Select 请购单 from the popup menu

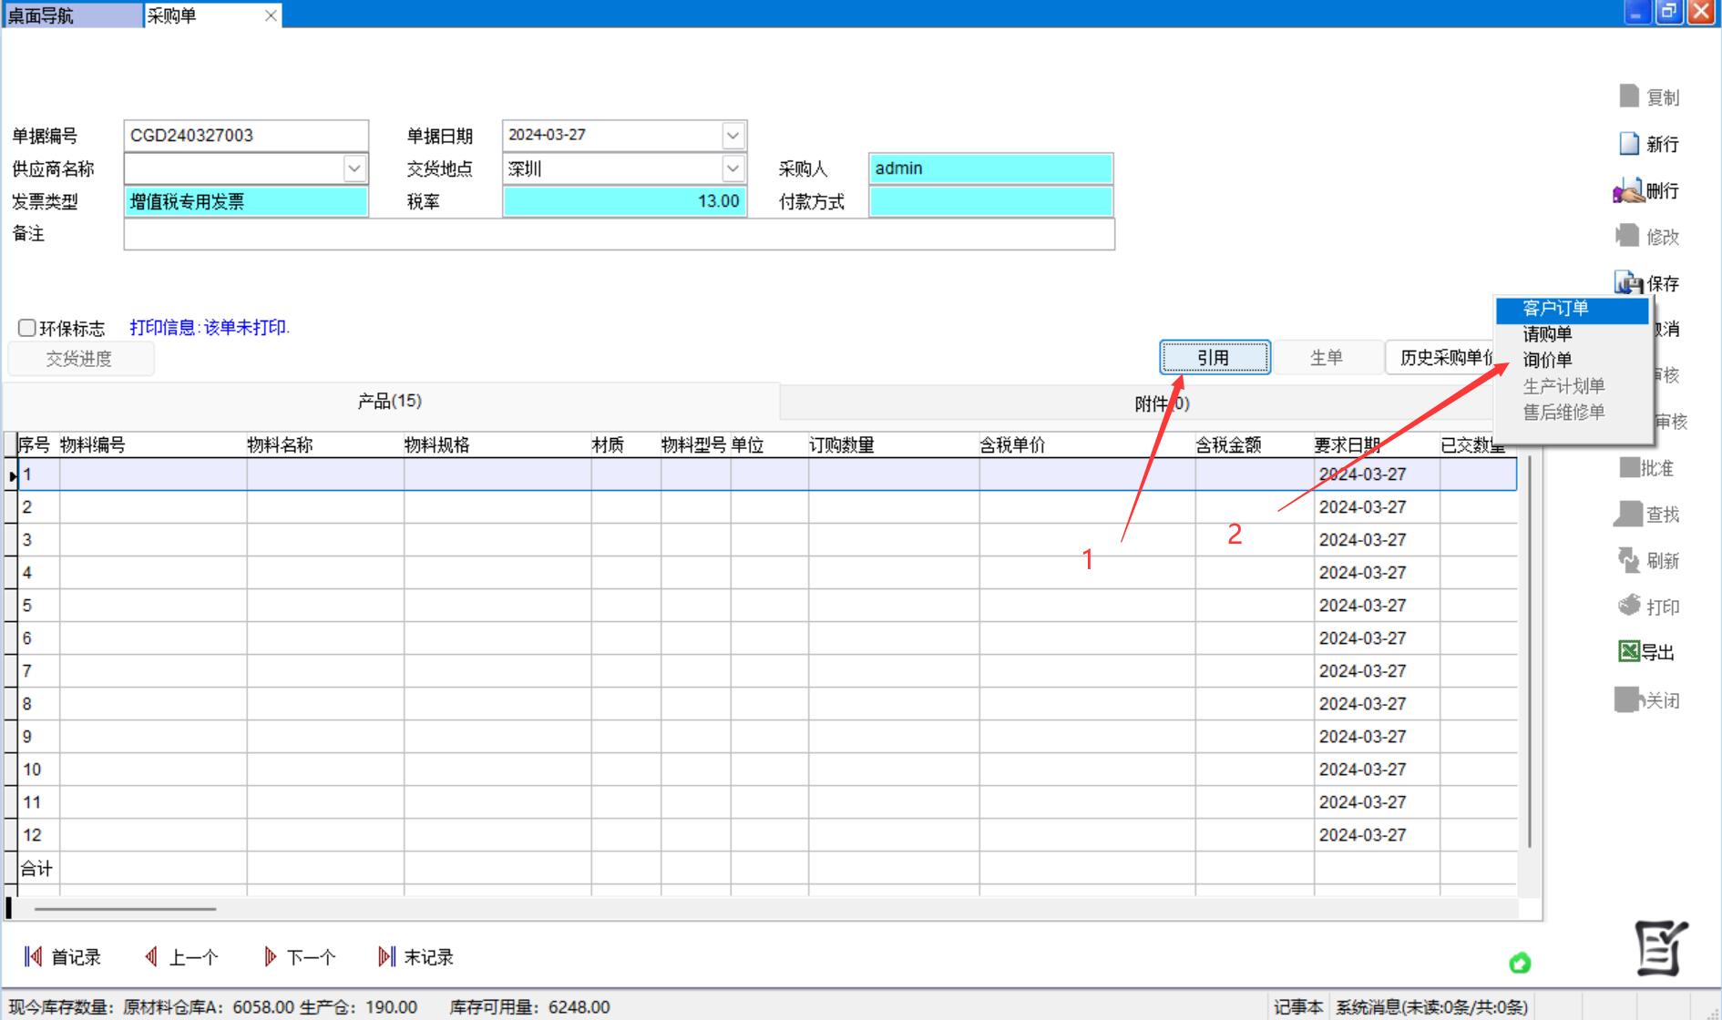(x=1547, y=334)
